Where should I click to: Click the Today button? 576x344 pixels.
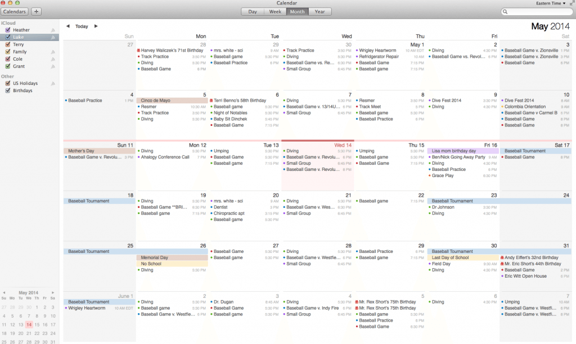(82, 26)
